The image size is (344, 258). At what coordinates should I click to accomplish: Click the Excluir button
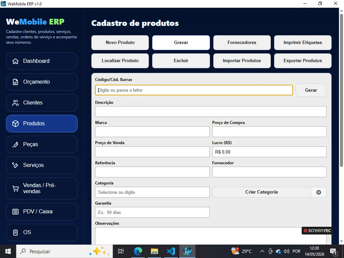point(181,61)
